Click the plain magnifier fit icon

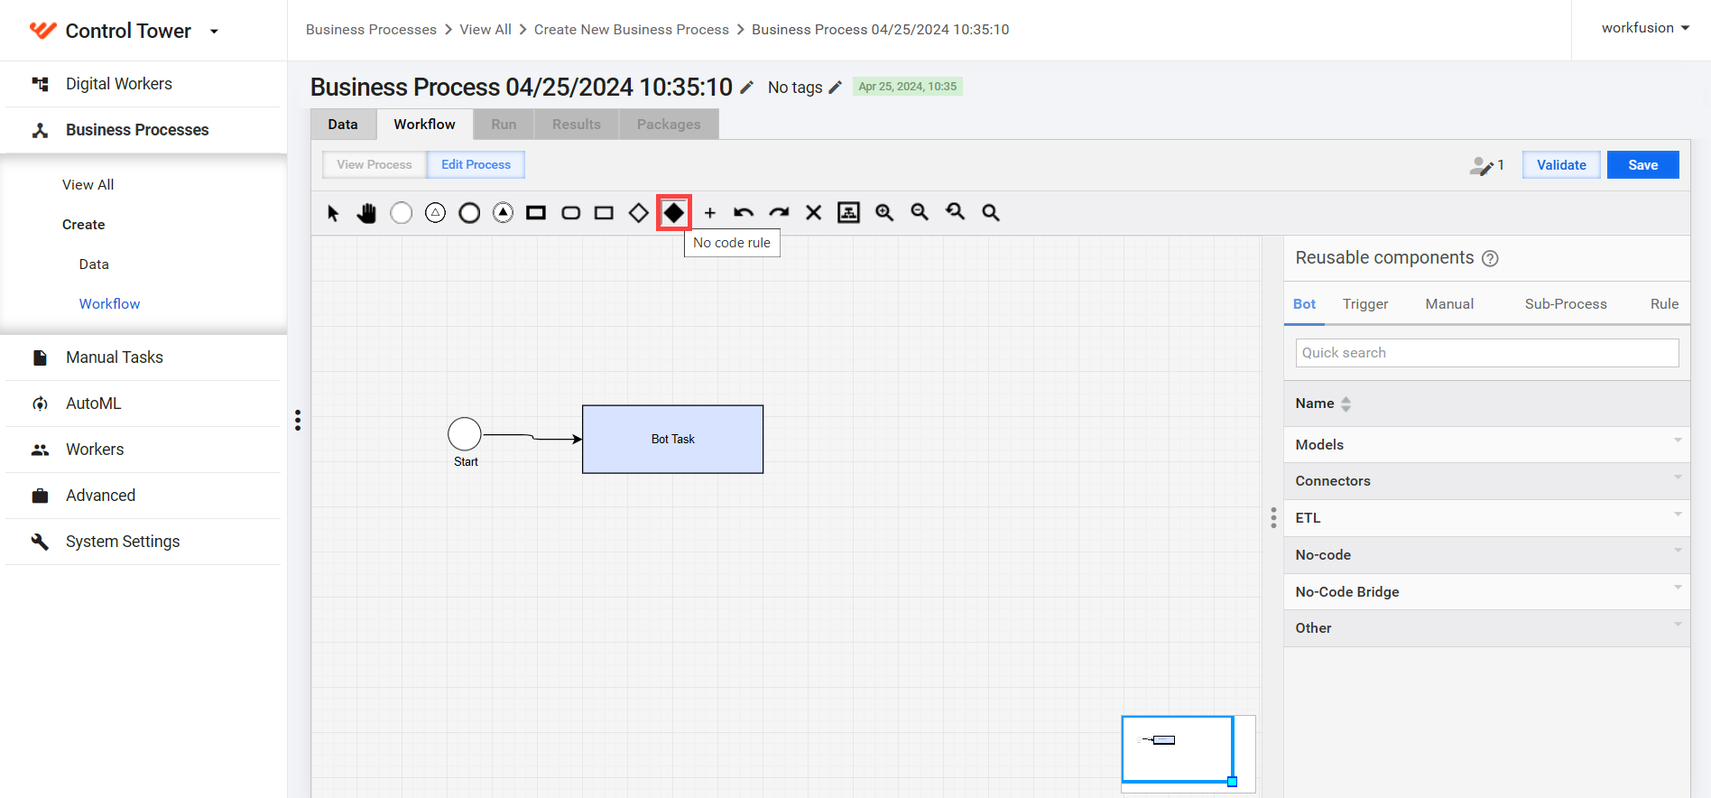tap(990, 213)
